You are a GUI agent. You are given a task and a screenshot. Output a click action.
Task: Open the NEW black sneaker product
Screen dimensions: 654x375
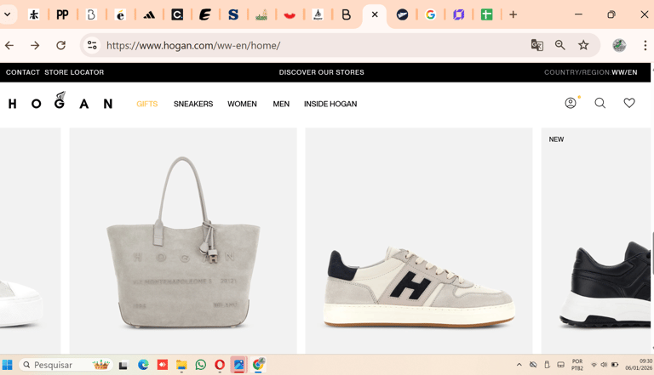point(595,241)
